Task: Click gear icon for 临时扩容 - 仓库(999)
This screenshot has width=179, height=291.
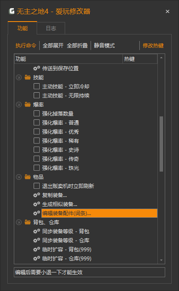Action: (x=37, y=258)
